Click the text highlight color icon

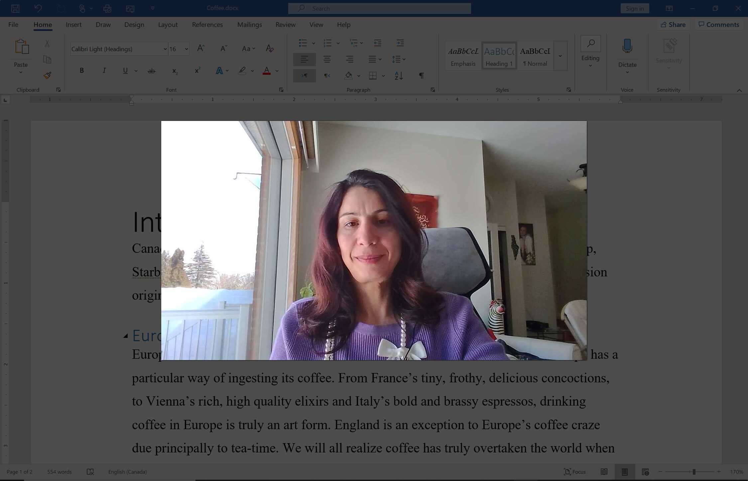[242, 70]
